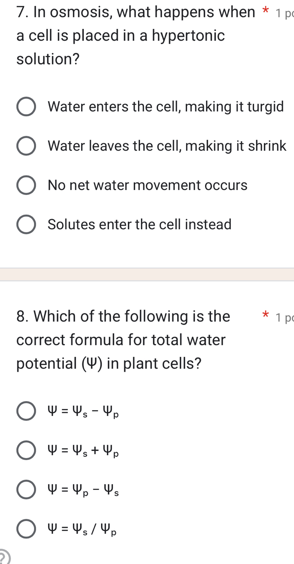
Task: Click the points label beside question 7
Action: (284, 13)
